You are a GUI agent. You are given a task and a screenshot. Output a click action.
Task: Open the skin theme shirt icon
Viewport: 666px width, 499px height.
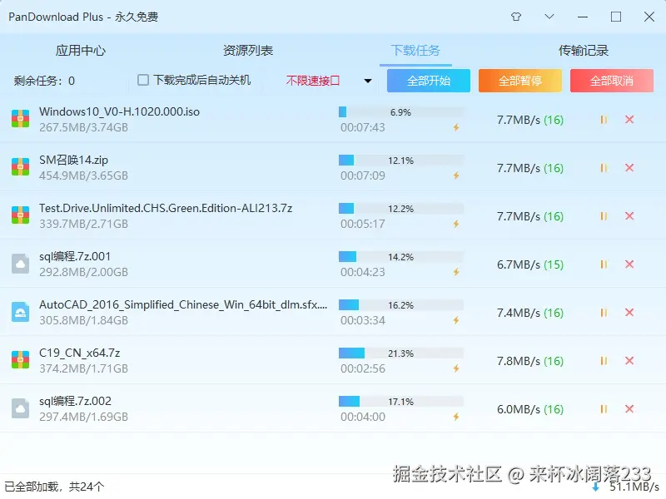(x=516, y=17)
